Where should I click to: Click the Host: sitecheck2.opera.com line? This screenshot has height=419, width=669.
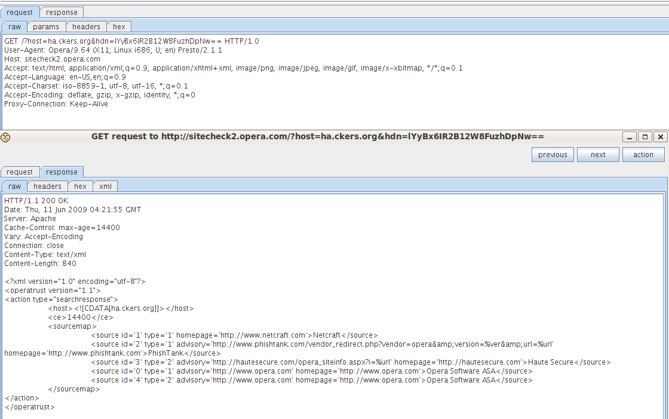[52, 59]
